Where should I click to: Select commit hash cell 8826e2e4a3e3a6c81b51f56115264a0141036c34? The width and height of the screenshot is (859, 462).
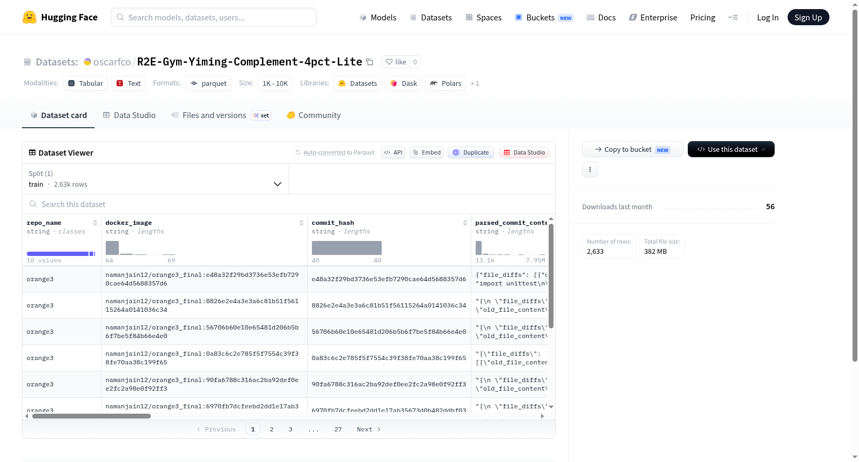389,305
